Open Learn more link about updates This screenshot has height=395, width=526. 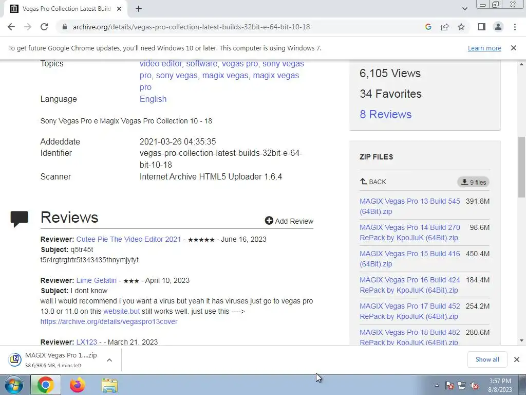pos(484,48)
